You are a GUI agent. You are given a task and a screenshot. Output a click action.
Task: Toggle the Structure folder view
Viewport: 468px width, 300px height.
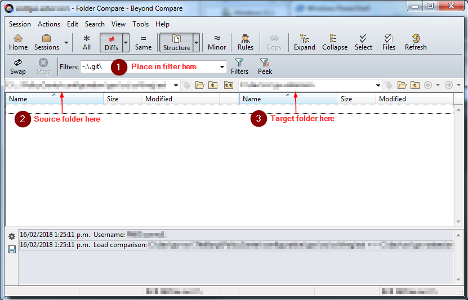[x=176, y=43]
